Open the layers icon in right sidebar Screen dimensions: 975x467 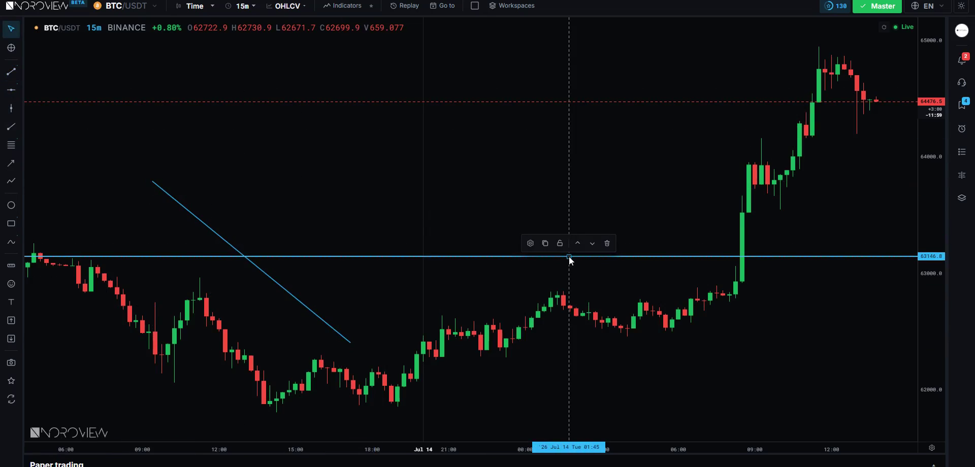click(962, 198)
